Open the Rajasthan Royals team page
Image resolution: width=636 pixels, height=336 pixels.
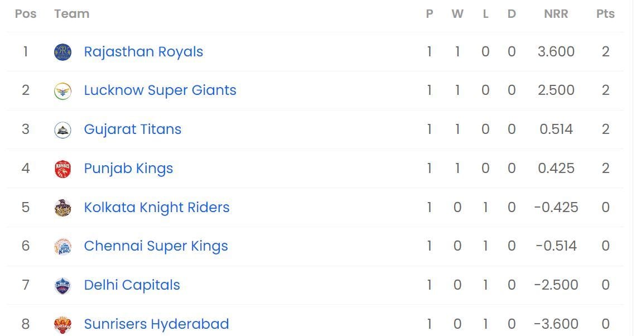tap(143, 51)
